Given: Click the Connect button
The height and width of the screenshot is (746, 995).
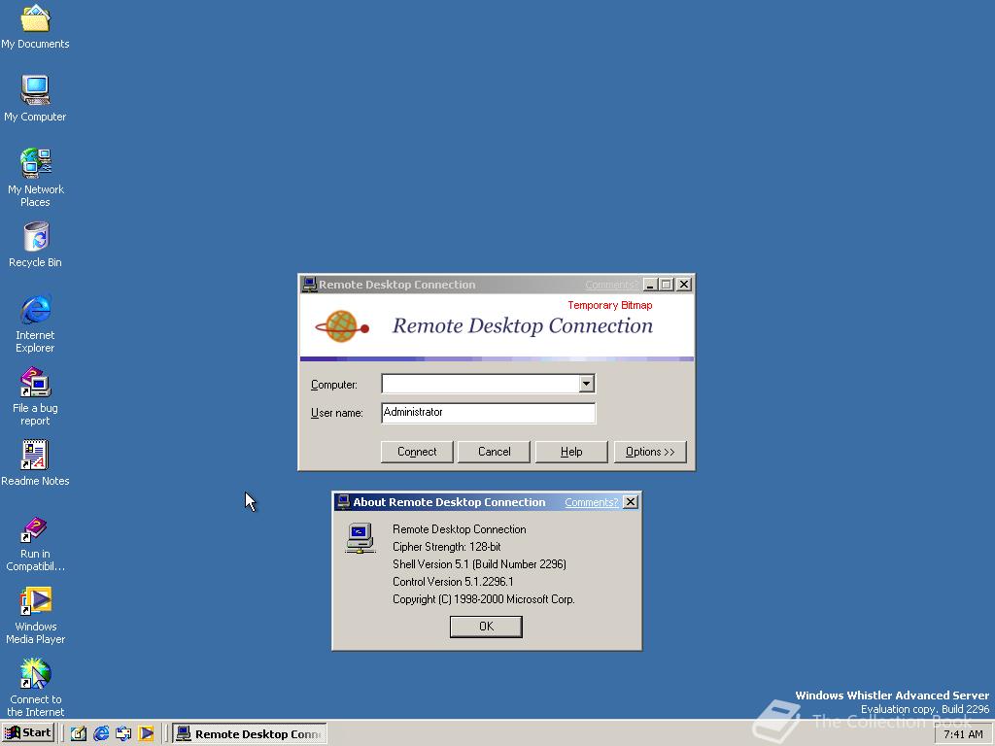Looking at the screenshot, I should 417,452.
